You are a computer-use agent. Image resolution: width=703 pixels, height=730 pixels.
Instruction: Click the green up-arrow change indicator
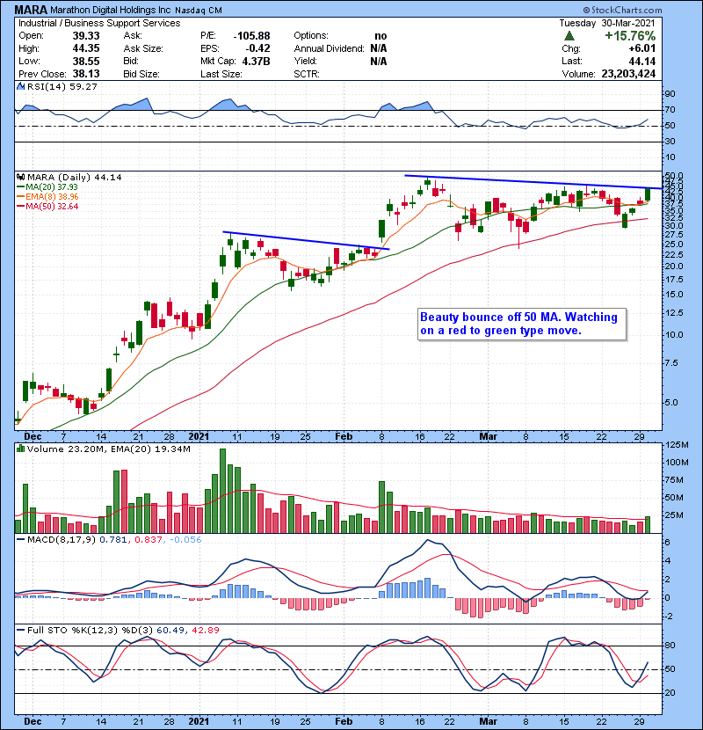[x=569, y=36]
